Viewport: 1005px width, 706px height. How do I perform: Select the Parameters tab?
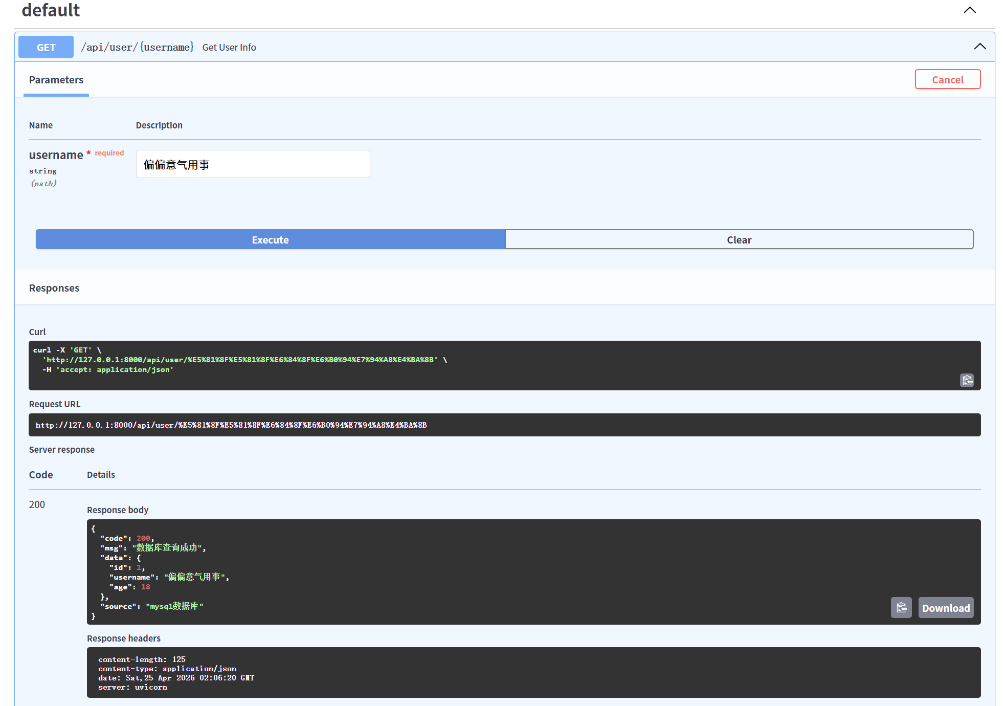(x=56, y=80)
